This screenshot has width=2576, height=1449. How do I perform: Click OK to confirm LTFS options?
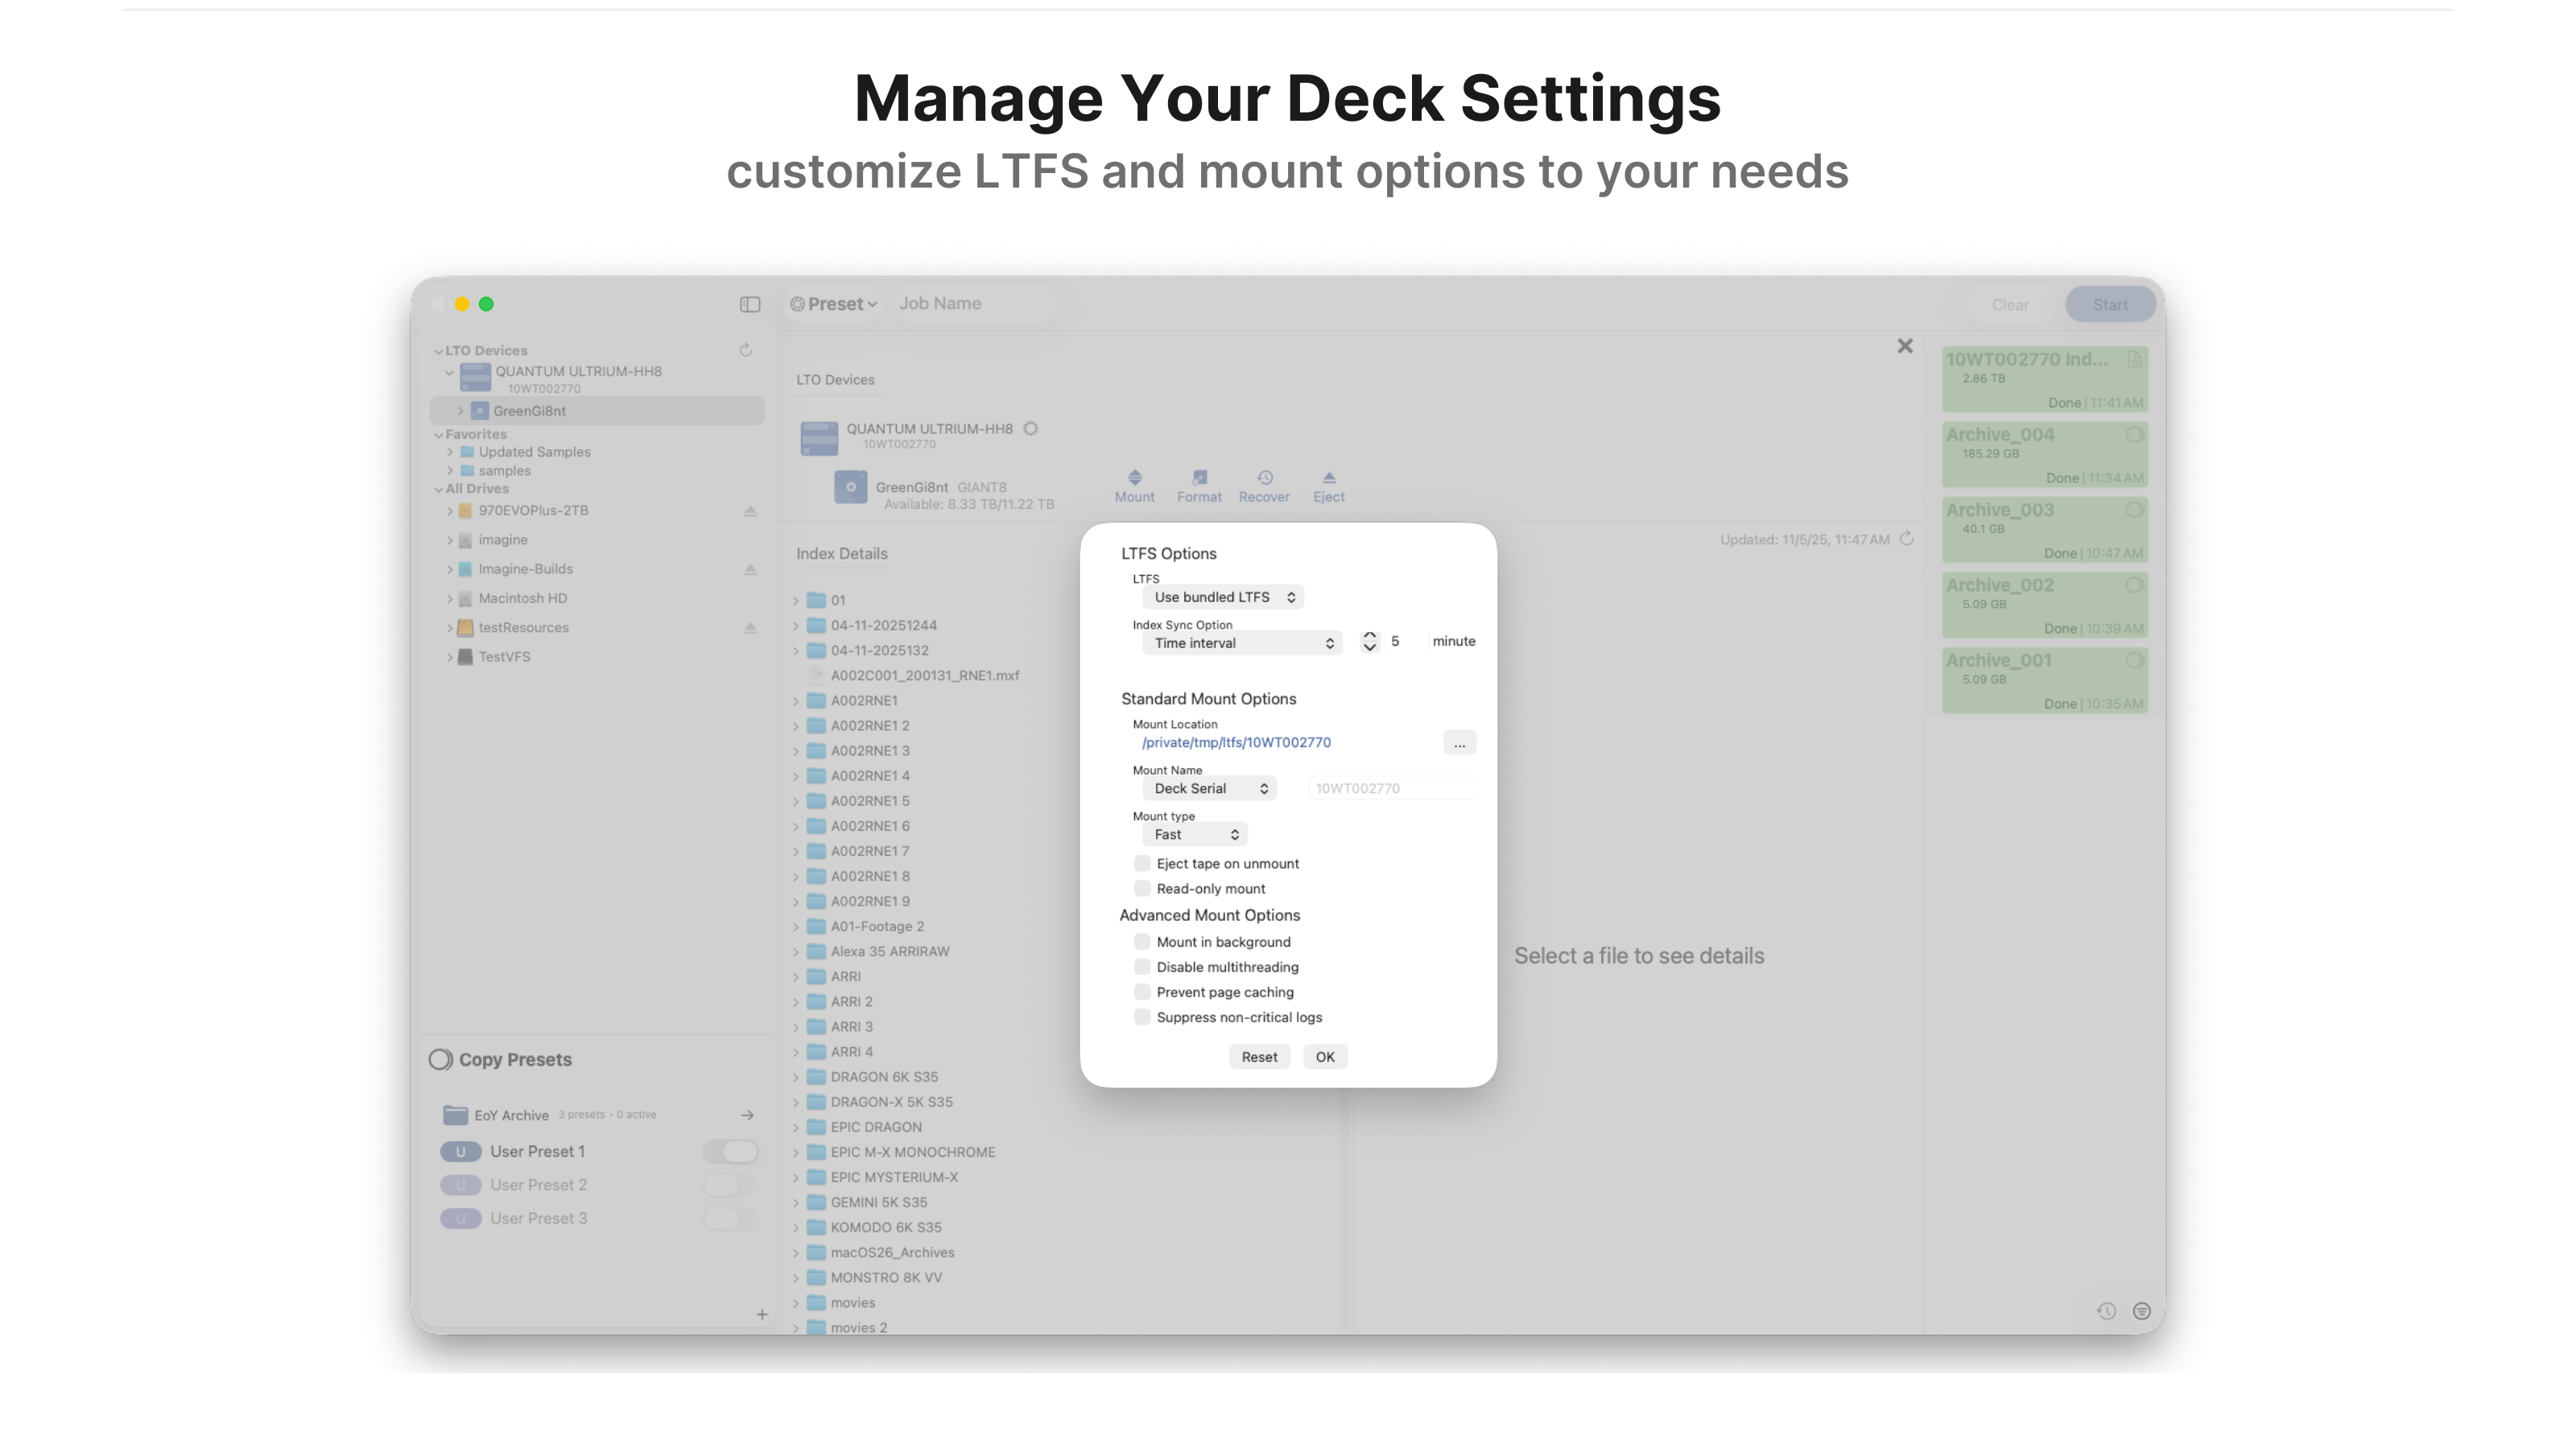pos(1325,1057)
